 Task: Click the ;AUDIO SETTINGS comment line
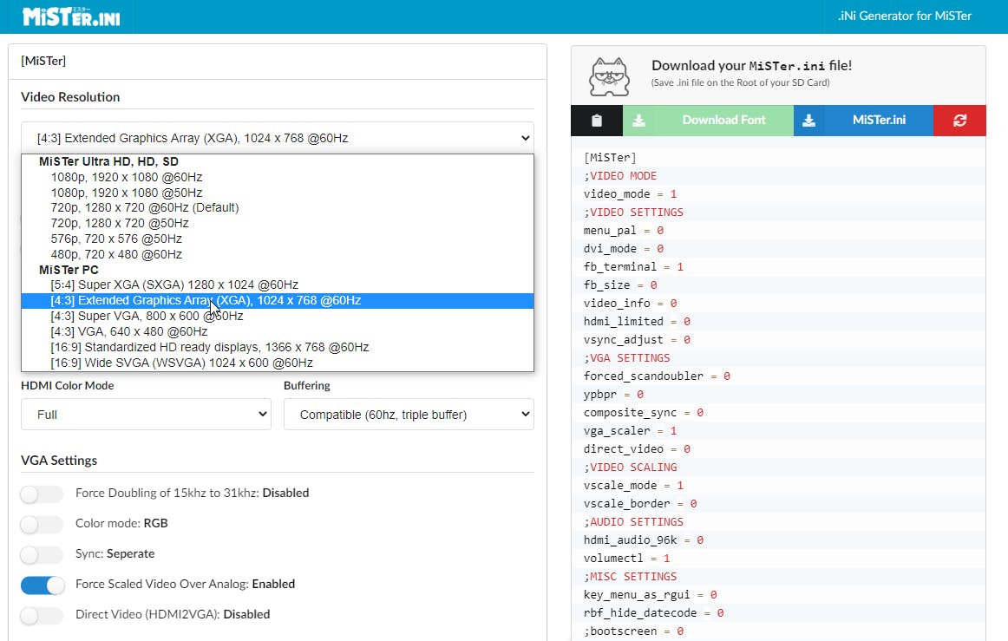(x=778, y=522)
